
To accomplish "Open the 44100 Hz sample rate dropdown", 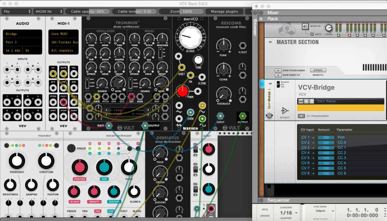I will pyautogui.click(x=48, y=12).
